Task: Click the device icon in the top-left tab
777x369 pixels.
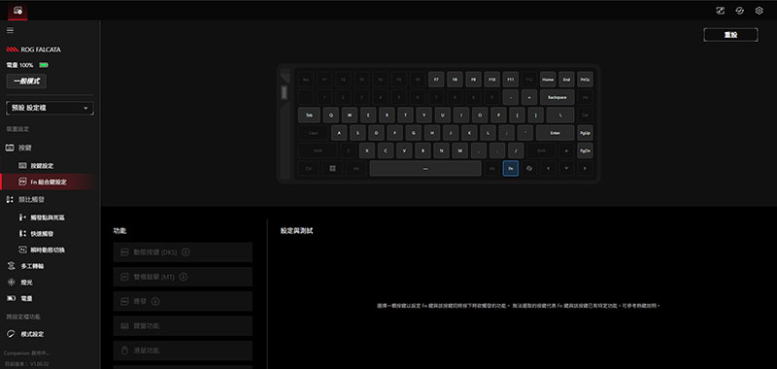Action: [17, 11]
